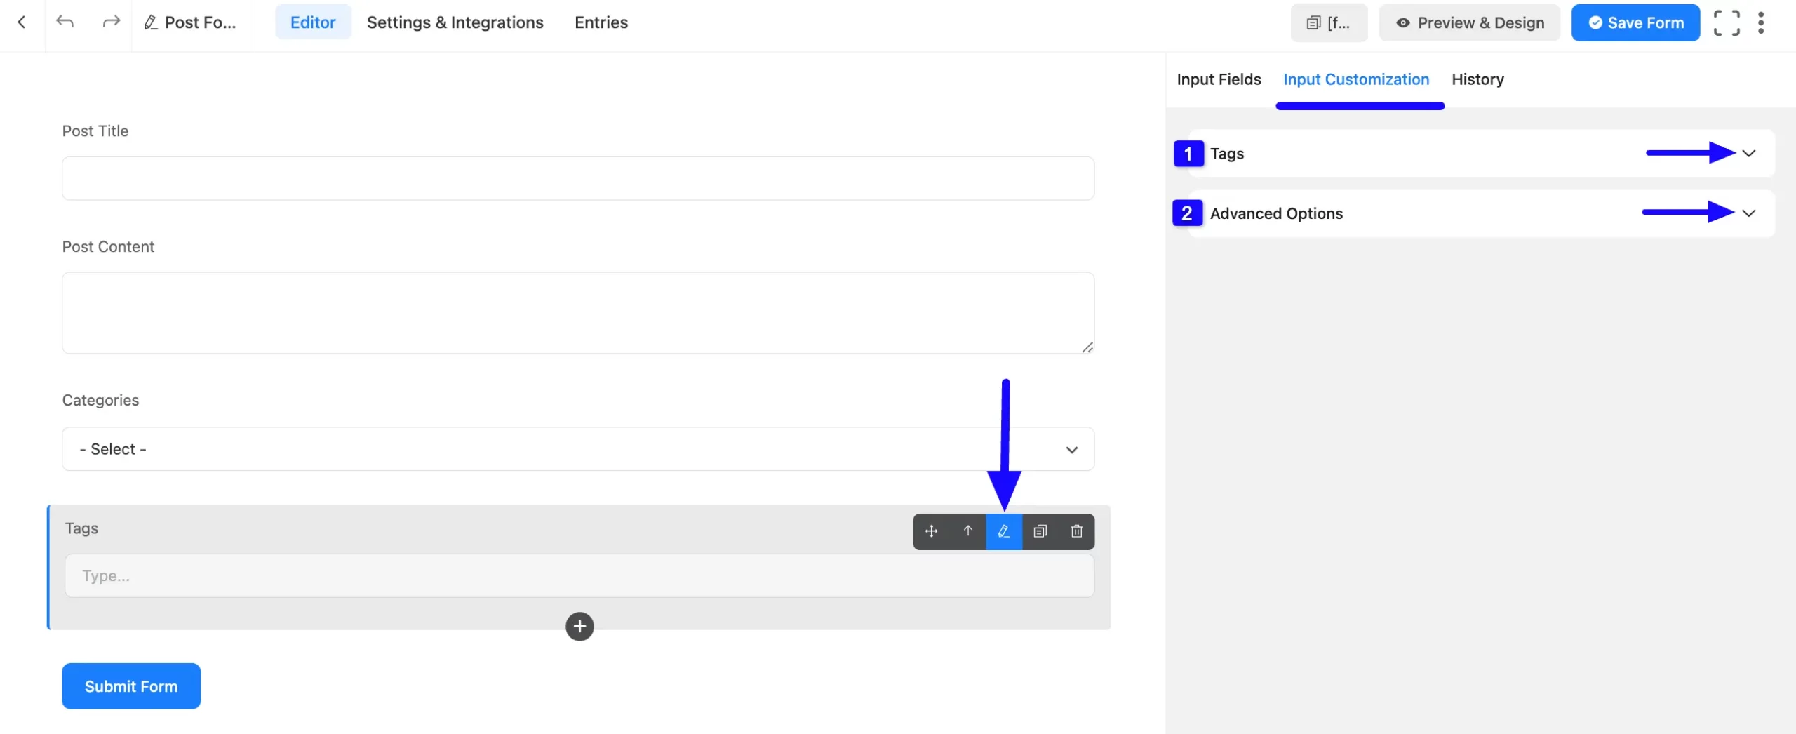Click the Post Title label

coord(95,131)
